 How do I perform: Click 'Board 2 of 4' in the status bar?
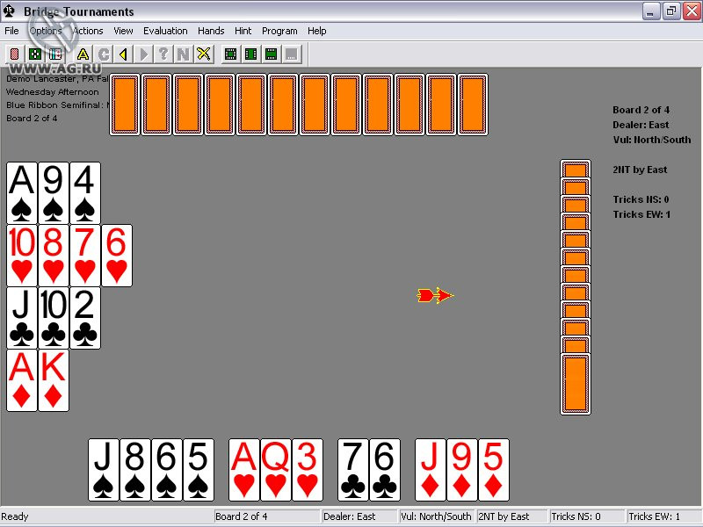pyautogui.click(x=267, y=516)
